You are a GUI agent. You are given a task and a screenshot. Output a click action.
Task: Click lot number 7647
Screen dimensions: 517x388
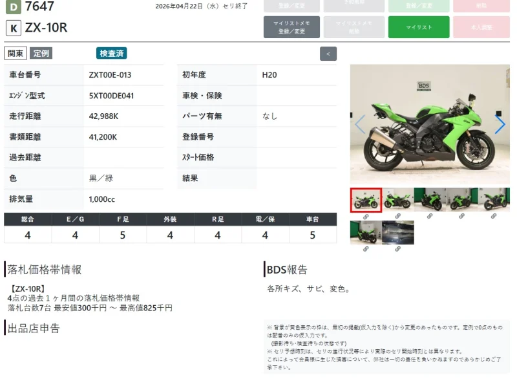pyautogui.click(x=39, y=6)
